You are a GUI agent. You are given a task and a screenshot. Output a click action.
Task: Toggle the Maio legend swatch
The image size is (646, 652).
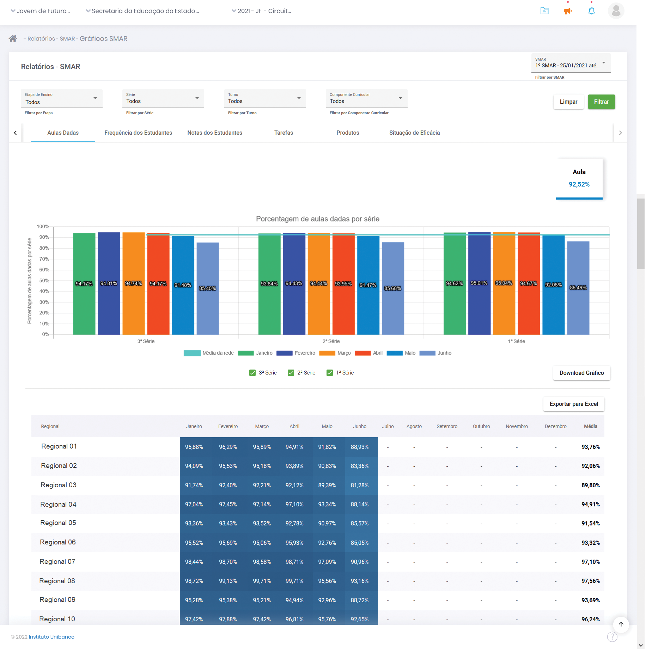tap(395, 353)
